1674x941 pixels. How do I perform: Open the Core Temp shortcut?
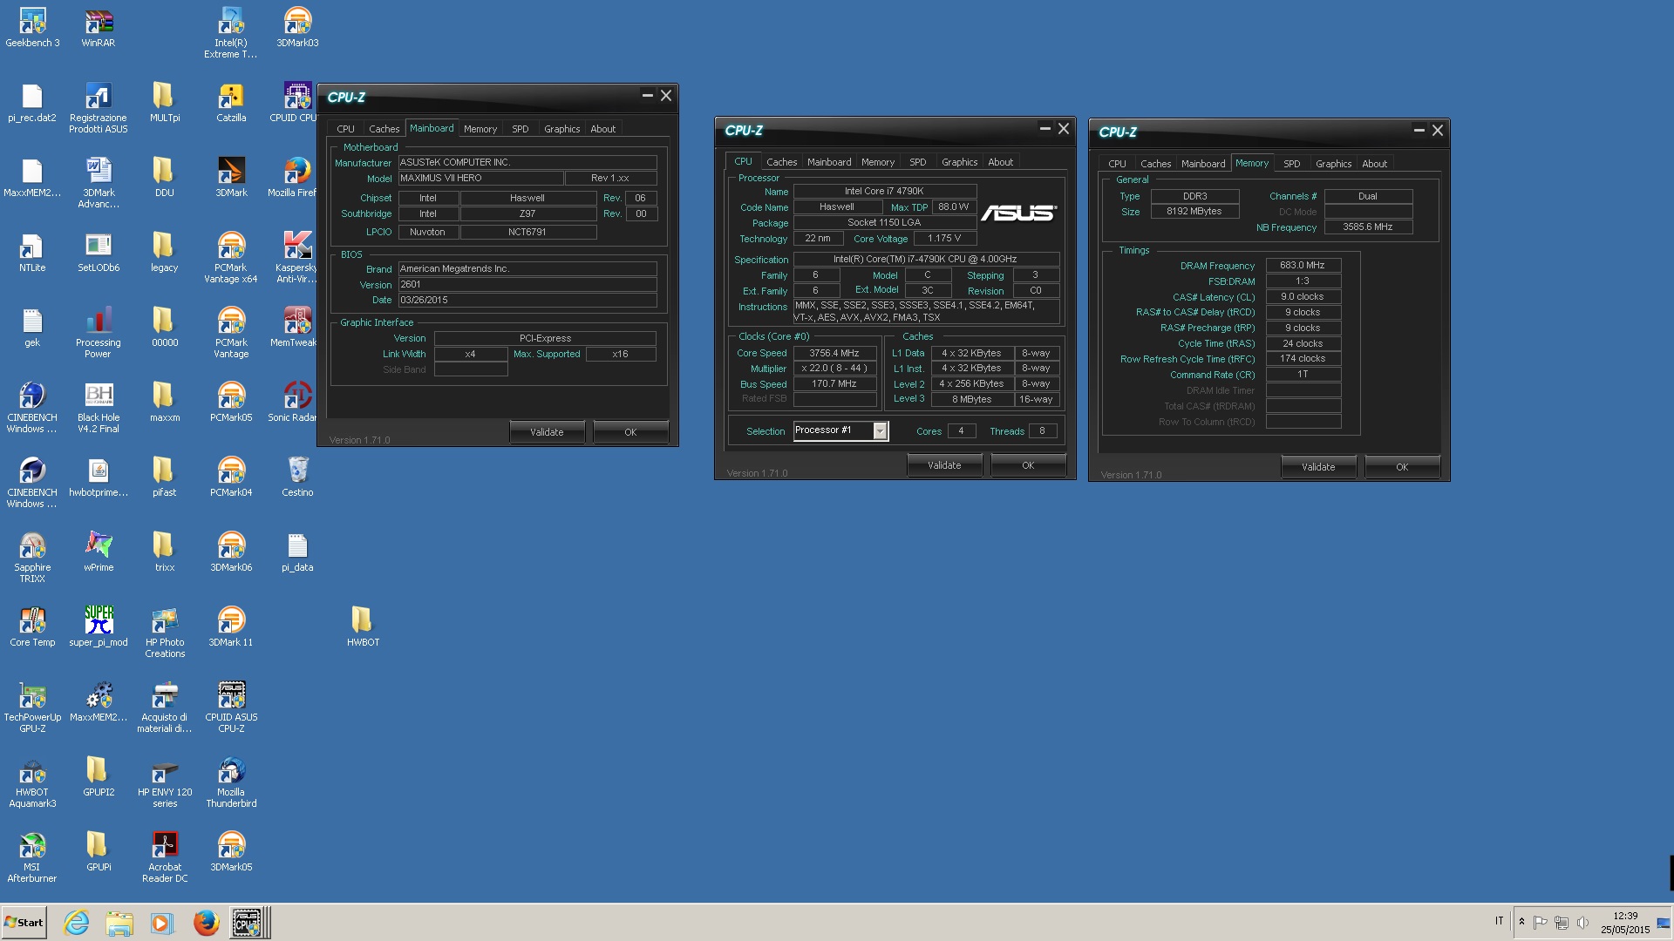tap(32, 626)
